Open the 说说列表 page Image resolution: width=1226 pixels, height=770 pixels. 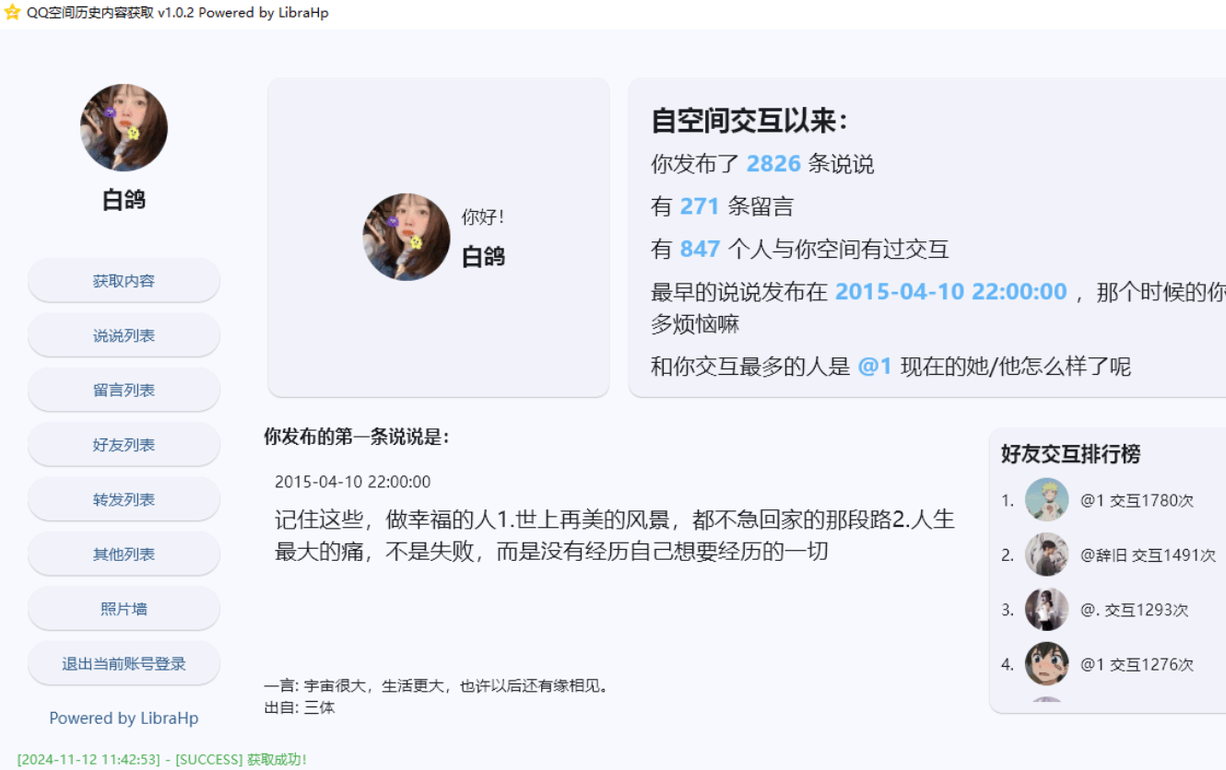124,335
